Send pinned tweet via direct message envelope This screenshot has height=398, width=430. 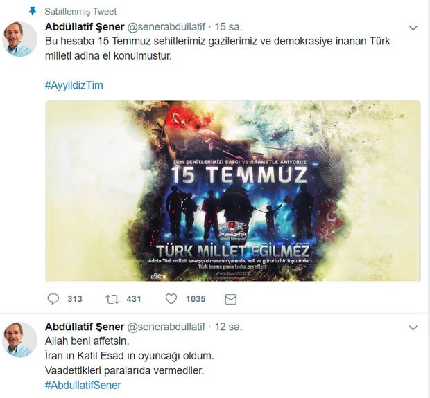click(230, 299)
